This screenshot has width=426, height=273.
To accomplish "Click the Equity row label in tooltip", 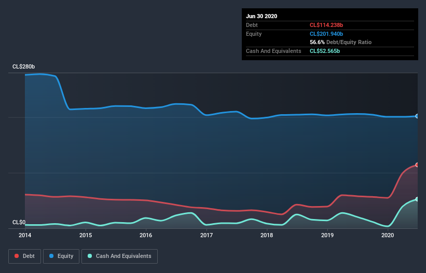I will pos(254,34).
